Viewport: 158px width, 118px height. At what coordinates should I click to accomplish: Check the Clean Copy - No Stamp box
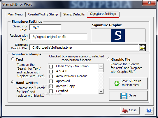[51, 66]
